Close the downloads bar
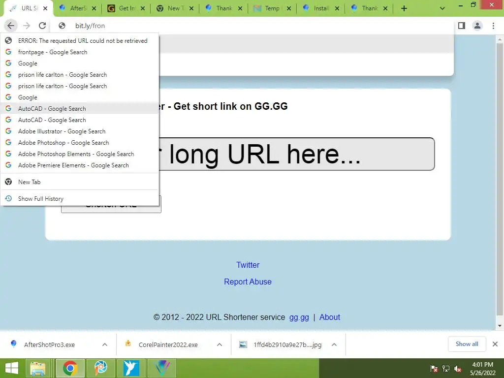This screenshot has height=378, width=504. [x=495, y=344]
